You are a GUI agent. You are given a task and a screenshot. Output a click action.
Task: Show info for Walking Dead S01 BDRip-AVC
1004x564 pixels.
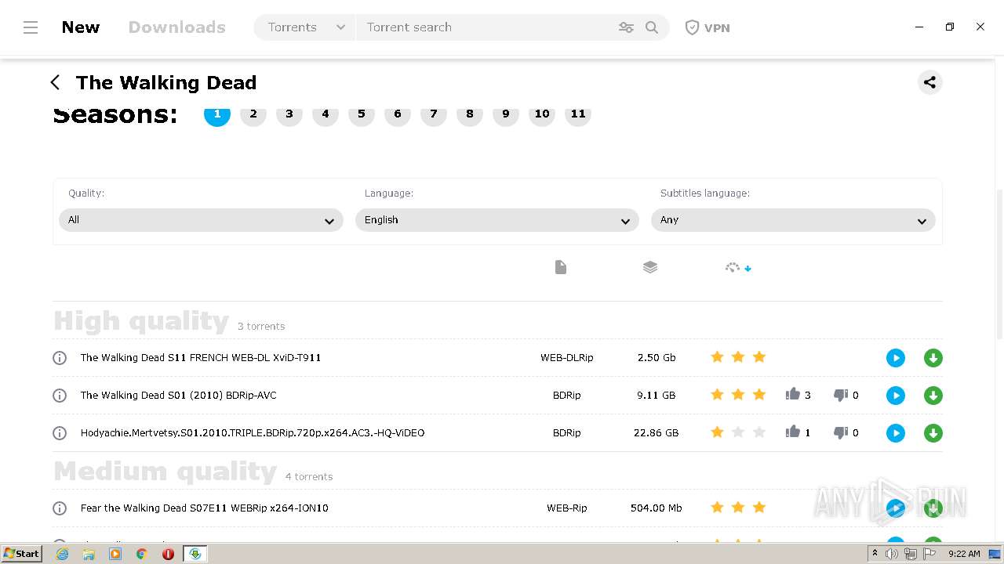pos(60,396)
